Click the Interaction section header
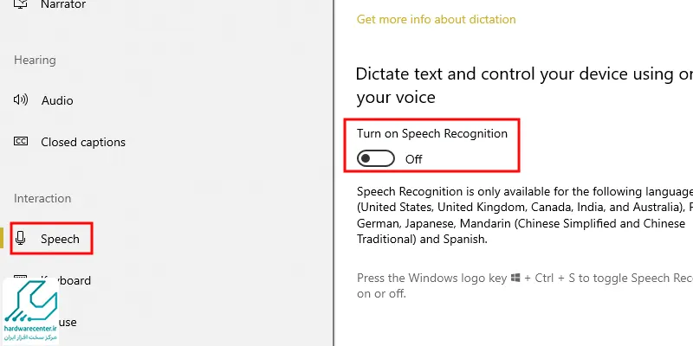Viewport: 693px width, 346px height. pyautogui.click(x=42, y=198)
